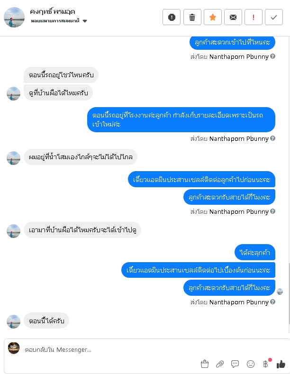Open the emoji picker smiley icon
Viewport: 290px width, 374px height.
coord(251,364)
